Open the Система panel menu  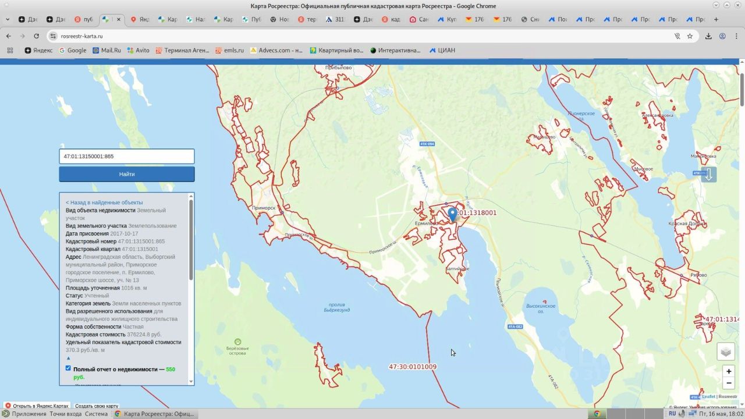point(96,414)
